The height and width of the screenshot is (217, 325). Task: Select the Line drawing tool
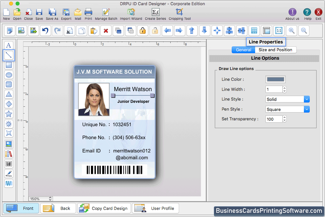(9, 55)
